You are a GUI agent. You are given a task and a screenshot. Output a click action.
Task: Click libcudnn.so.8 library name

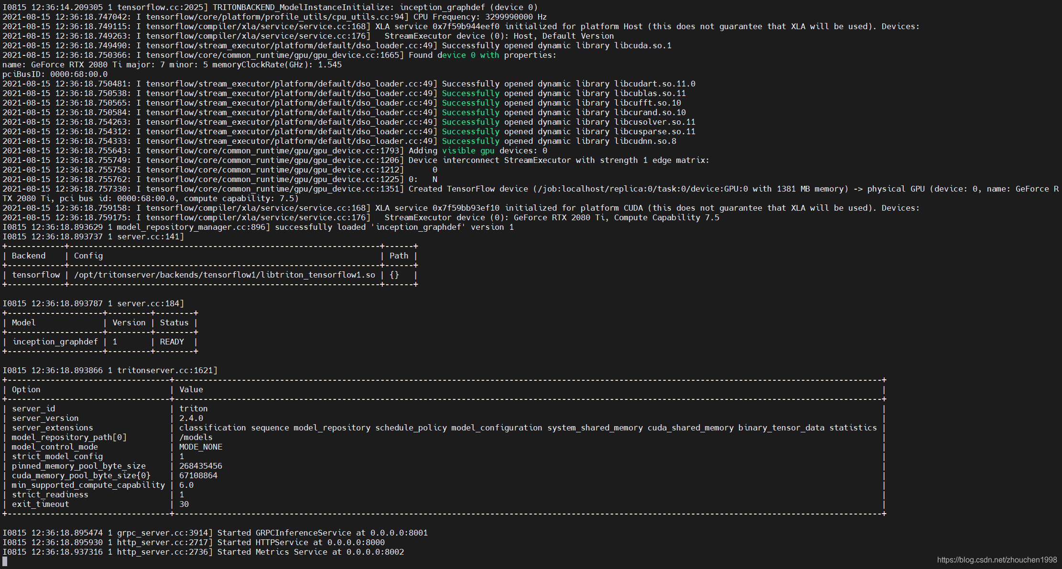click(645, 141)
